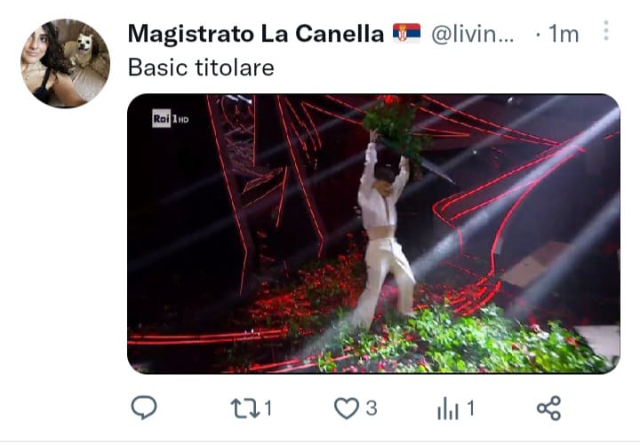Click the performer in white outfit

coord(383,228)
